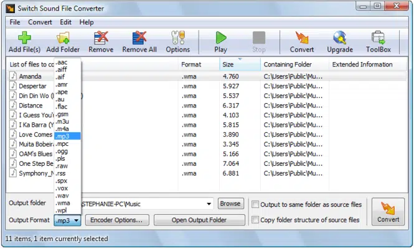
Task: Click the music note icon beside Despertar
Action: [13, 86]
